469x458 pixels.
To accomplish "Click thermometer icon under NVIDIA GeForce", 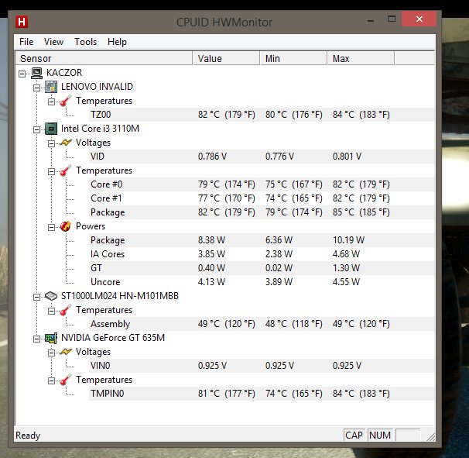I will coord(66,380).
